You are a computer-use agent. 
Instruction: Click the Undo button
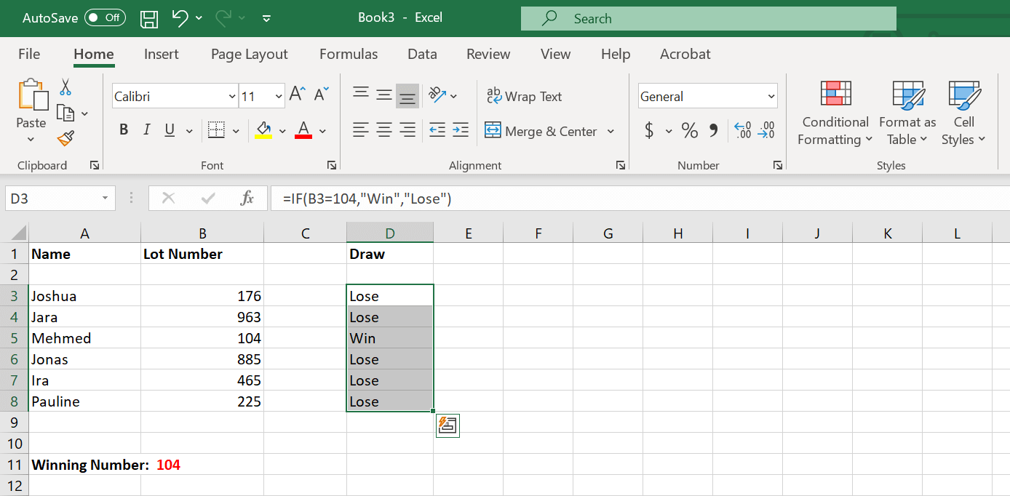coord(178,18)
